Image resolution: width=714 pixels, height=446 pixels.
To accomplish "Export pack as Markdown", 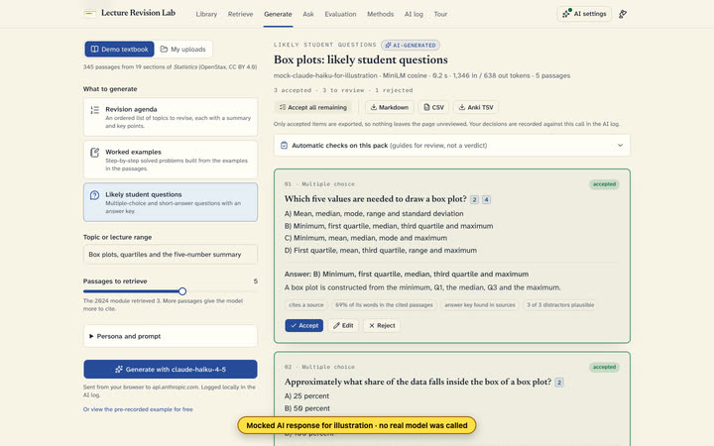I will pyautogui.click(x=390, y=107).
